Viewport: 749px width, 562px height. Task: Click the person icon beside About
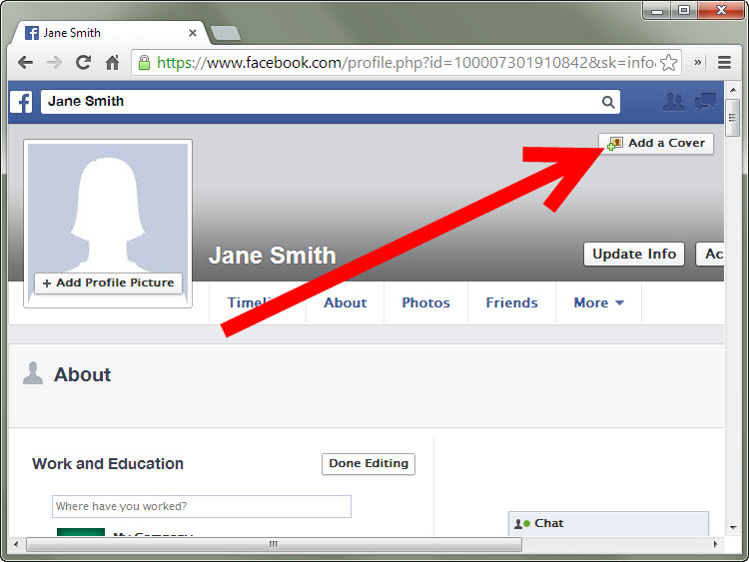(x=33, y=373)
